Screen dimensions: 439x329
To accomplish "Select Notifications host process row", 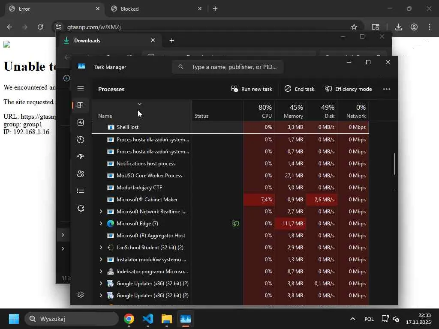I will click(x=230, y=164).
